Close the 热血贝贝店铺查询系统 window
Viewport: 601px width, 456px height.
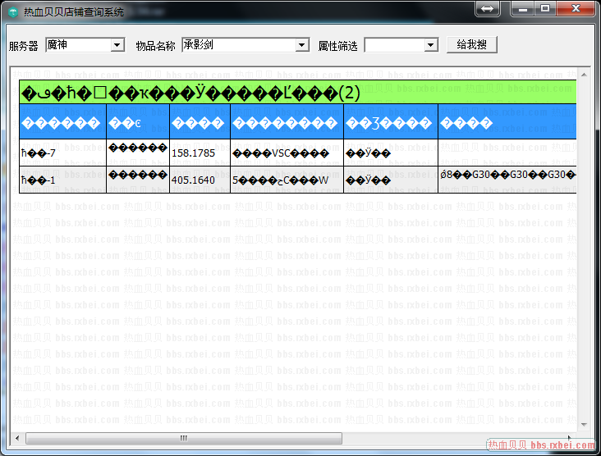coord(574,9)
